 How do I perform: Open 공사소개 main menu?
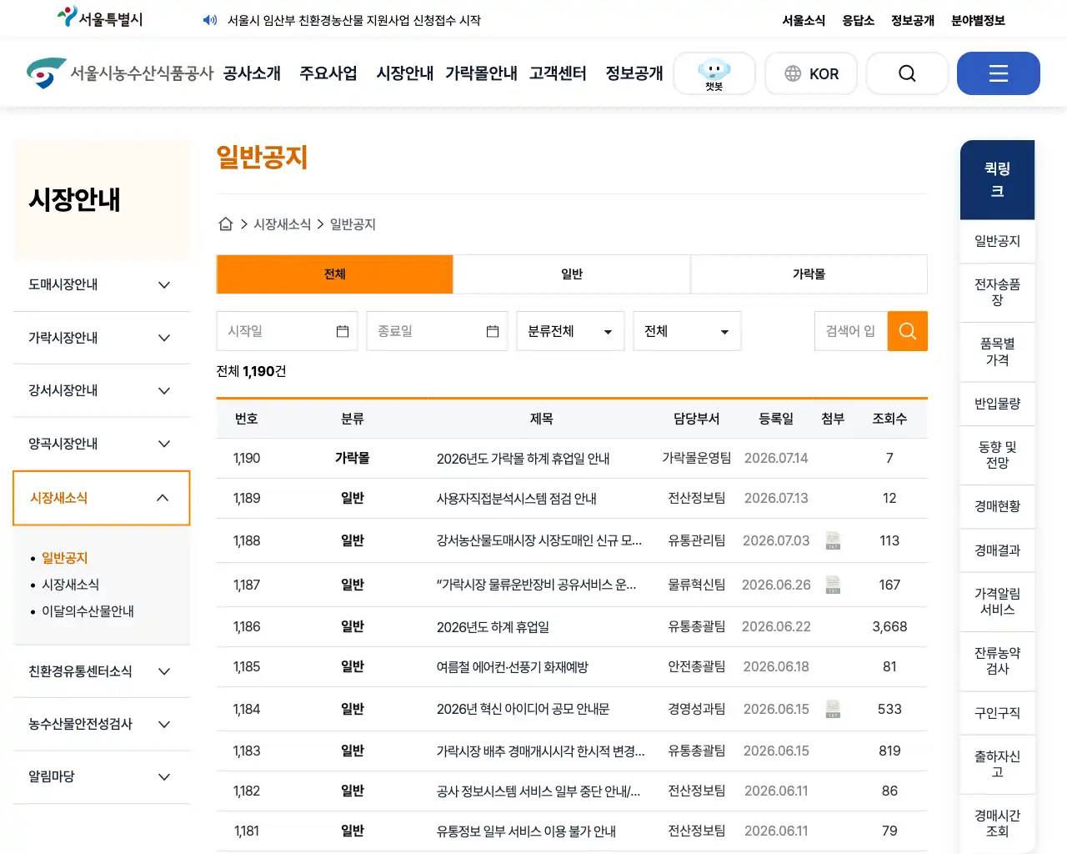coord(252,73)
